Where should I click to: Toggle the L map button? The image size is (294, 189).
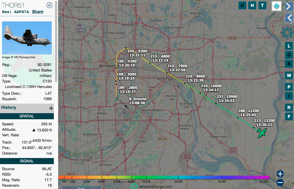point(289,46)
